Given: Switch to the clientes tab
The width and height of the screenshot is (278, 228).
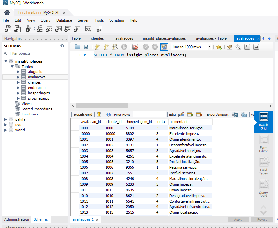Looking at the screenshot, I should 97,38.
